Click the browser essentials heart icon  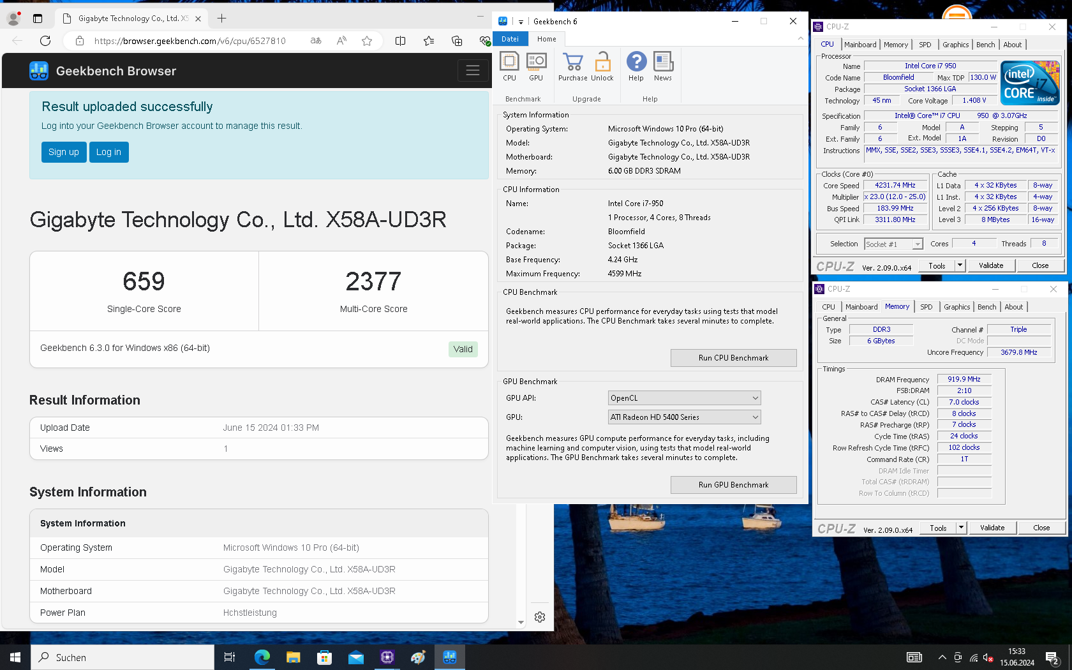pos(485,41)
